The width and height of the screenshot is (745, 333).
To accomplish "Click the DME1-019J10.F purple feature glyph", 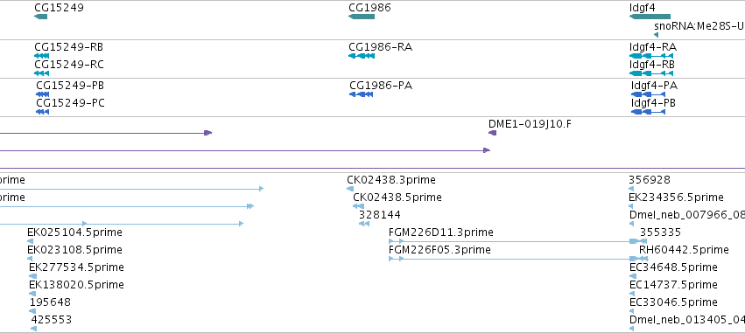I will click(493, 133).
